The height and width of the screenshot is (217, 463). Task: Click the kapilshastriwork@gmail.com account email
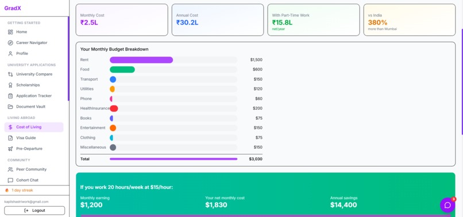[x=26, y=202]
